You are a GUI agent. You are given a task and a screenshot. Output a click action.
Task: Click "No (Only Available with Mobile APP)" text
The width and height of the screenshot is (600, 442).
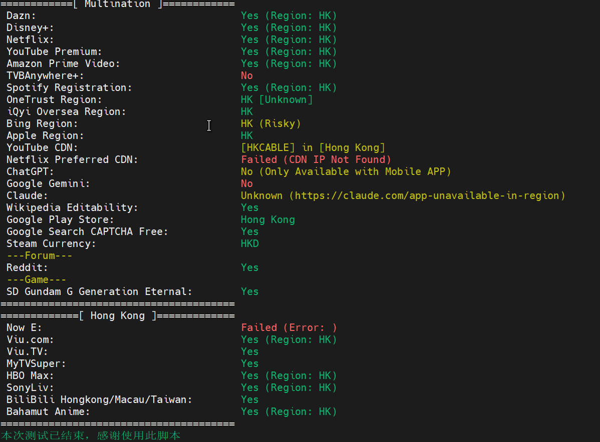pos(346,171)
